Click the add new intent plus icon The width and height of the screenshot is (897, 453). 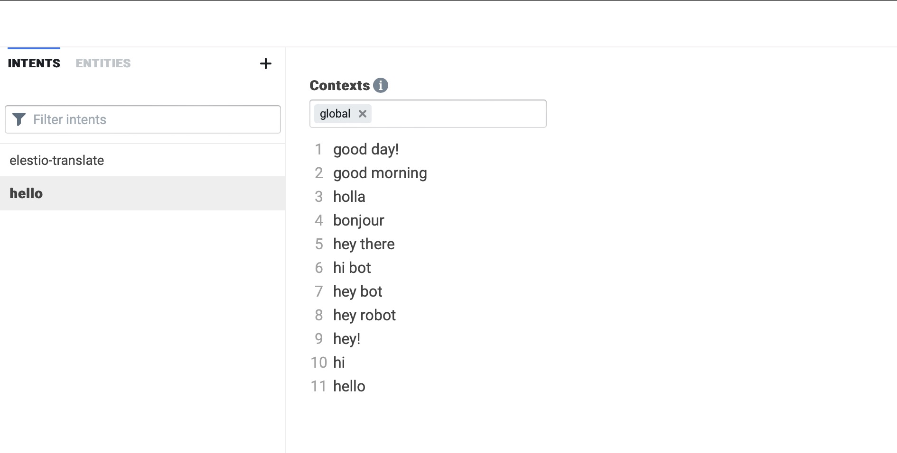(266, 63)
